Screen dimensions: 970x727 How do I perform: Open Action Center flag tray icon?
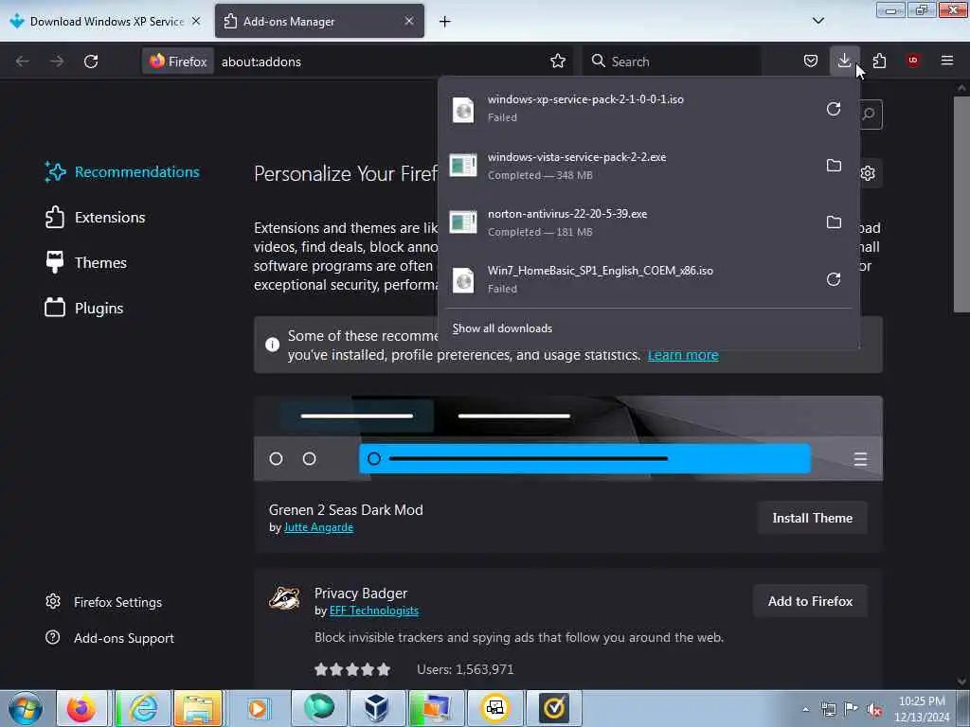pos(852,709)
